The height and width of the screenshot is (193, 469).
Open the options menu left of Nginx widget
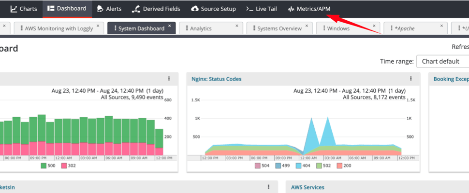pos(169,79)
